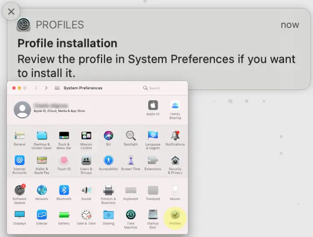The image size is (313, 237).
Task: Open Accessibility preferences
Action: (108, 163)
